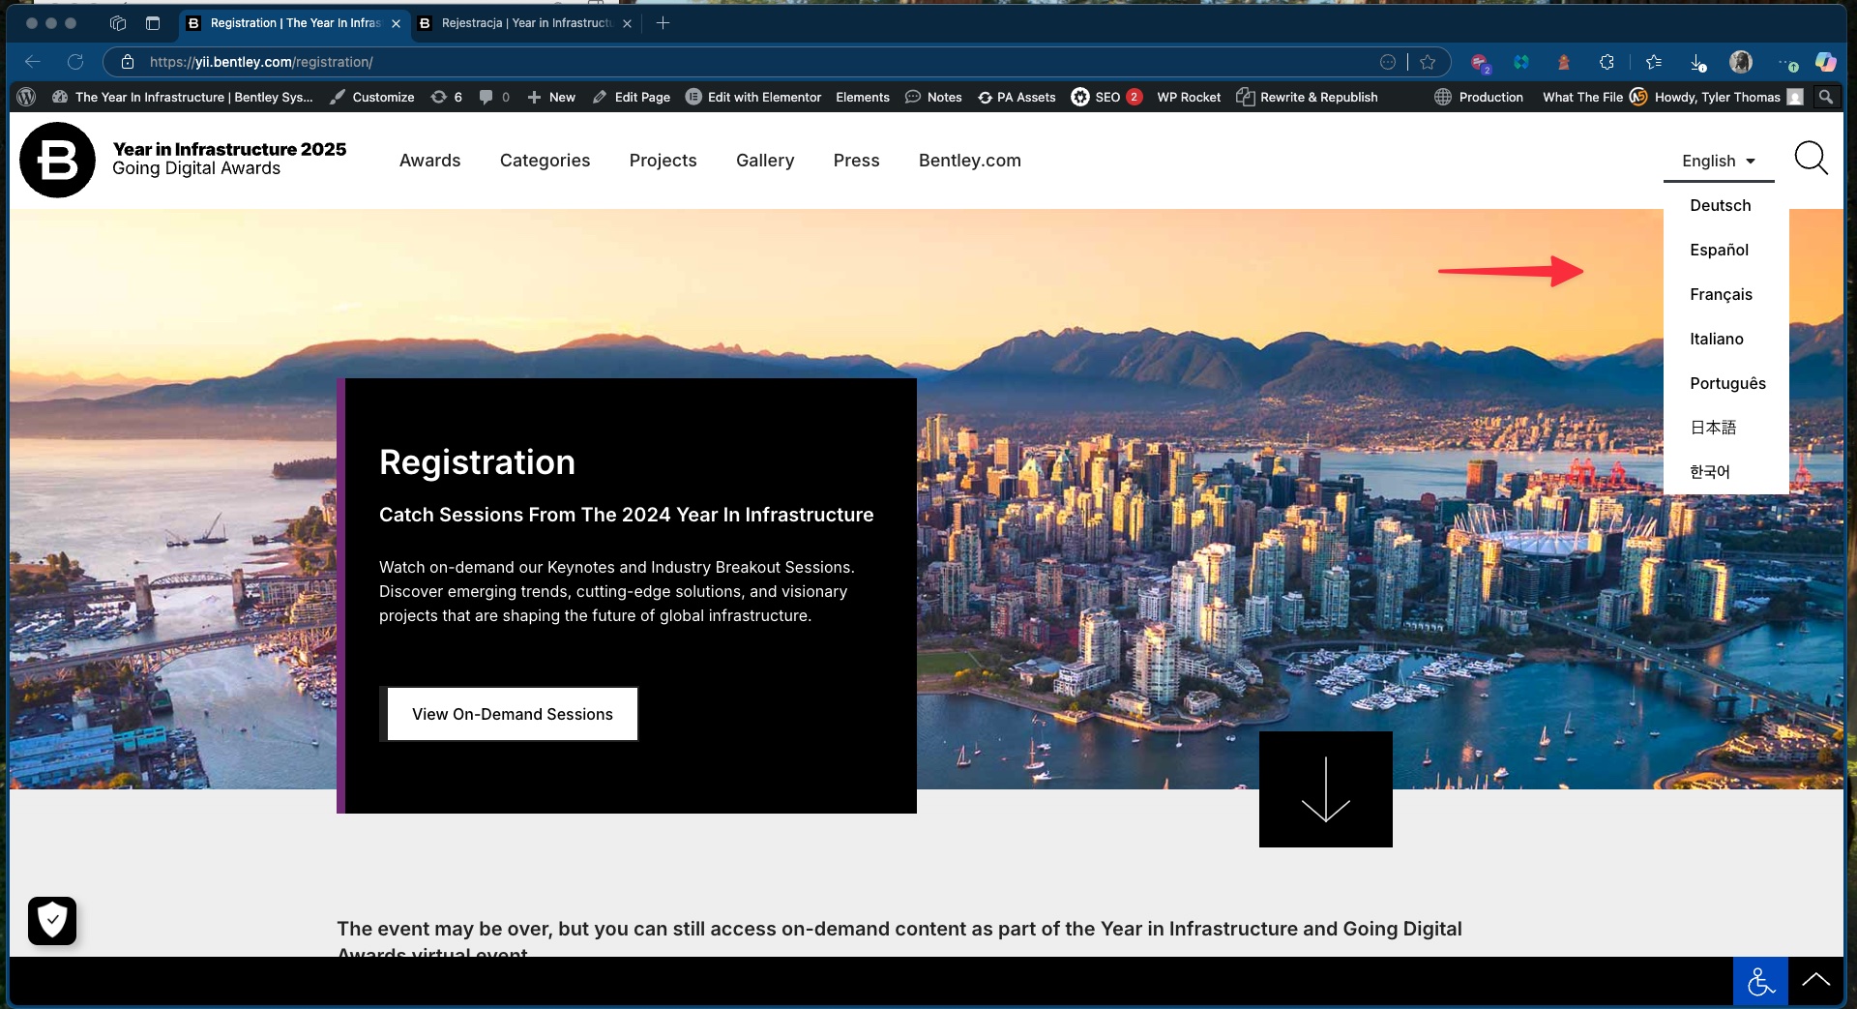This screenshot has height=1009, width=1857.
Task: Click Edit Page in admin bar
Action: [632, 97]
